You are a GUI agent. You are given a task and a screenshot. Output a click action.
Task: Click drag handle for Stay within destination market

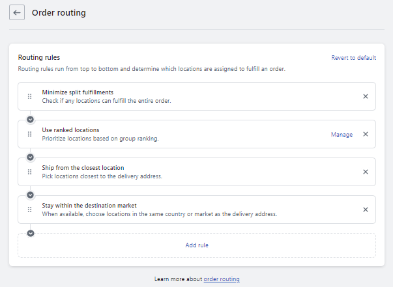click(x=29, y=210)
